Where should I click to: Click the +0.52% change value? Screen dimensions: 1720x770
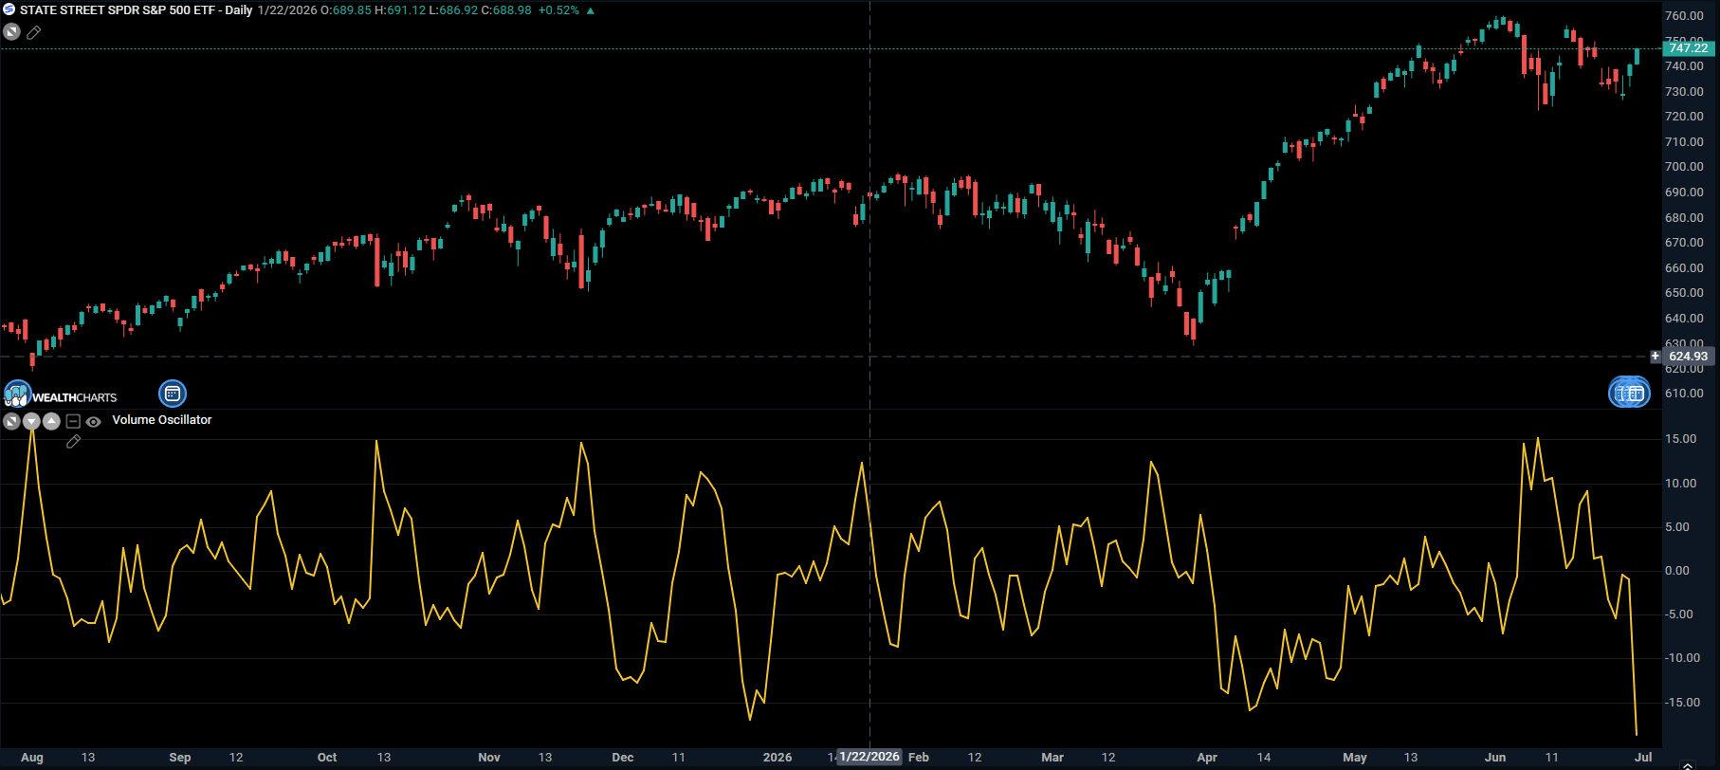click(558, 10)
